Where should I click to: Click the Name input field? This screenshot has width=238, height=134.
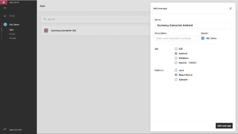[193, 25]
